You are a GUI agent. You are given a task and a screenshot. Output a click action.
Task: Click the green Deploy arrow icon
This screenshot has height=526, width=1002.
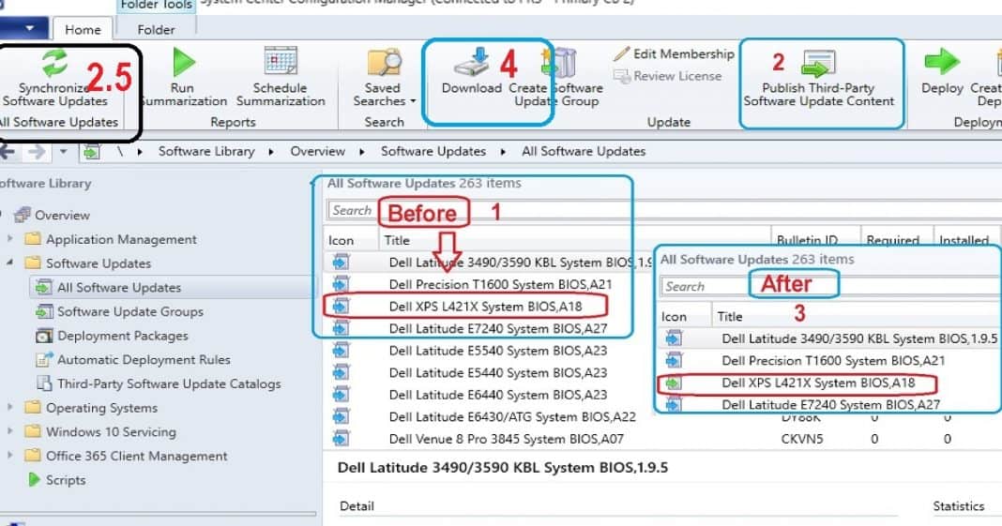(x=942, y=62)
